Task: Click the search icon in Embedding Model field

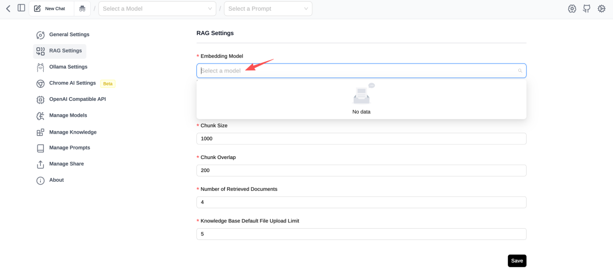Action: point(520,71)
